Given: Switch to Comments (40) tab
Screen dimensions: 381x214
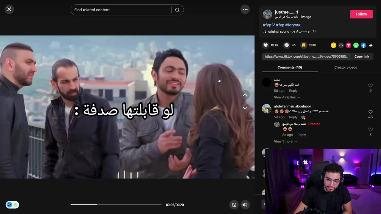Looking at the screenshot, I should (x=290, y=67).
